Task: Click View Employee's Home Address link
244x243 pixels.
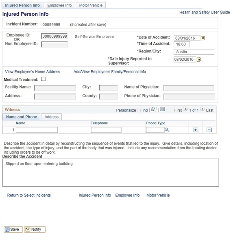Action: pyautogui.click(x=32, y=72)
